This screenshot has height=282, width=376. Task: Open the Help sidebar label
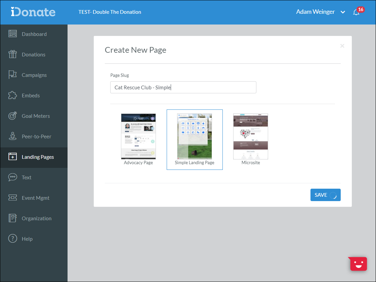27,239
